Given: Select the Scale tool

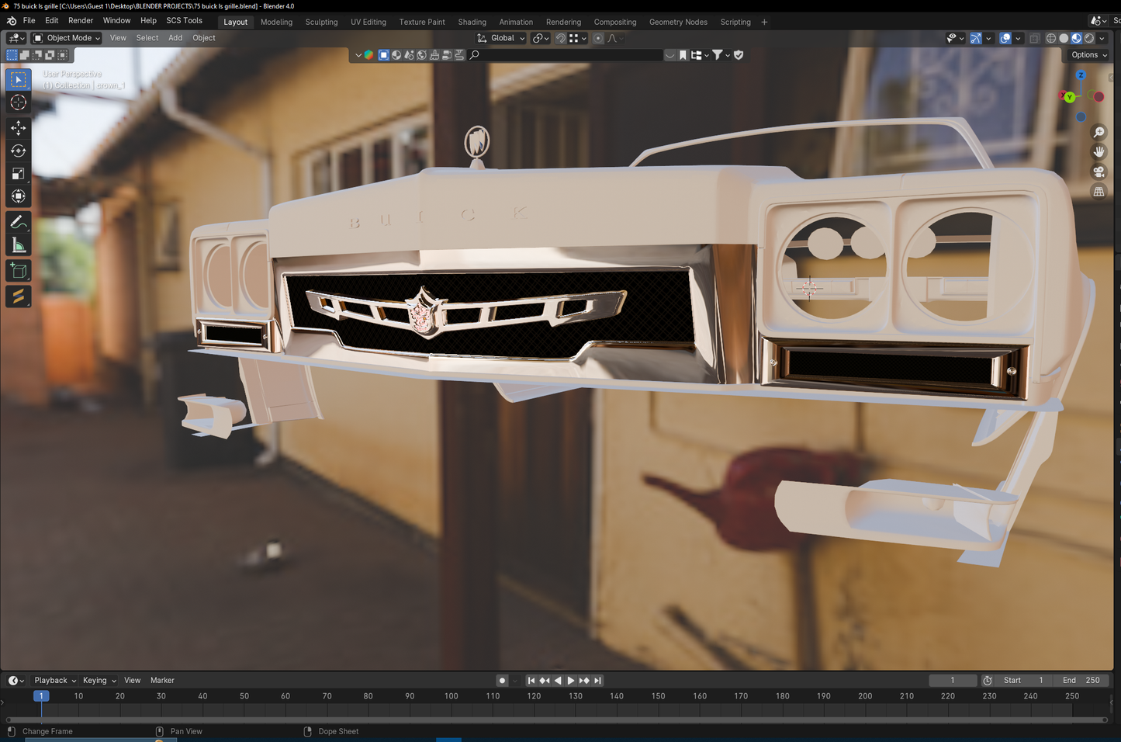Looking at the screenshot, I should (19, 174).
